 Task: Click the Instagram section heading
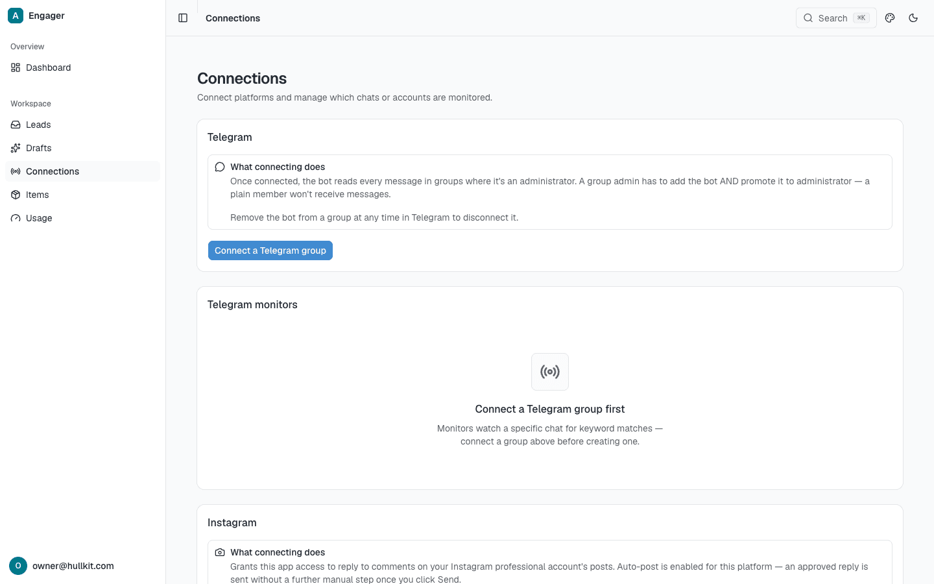point(232,523)
